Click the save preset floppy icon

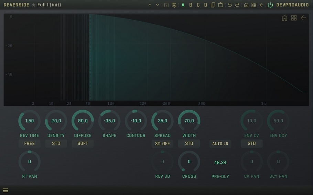(x=166, y=5)
